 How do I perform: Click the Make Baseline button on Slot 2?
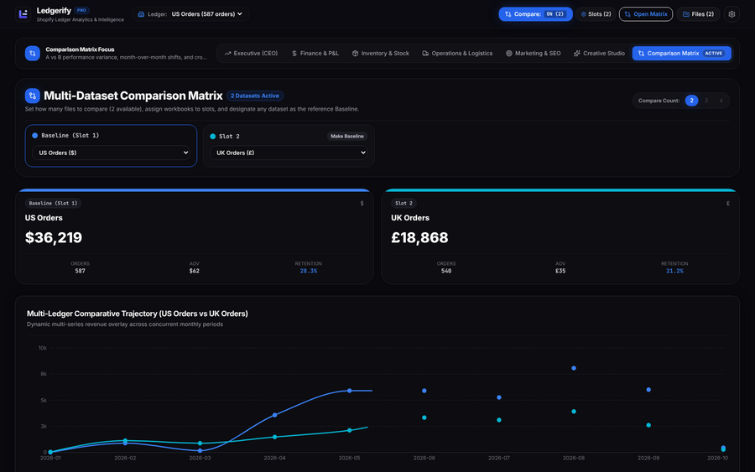click(x=346, y=136)
